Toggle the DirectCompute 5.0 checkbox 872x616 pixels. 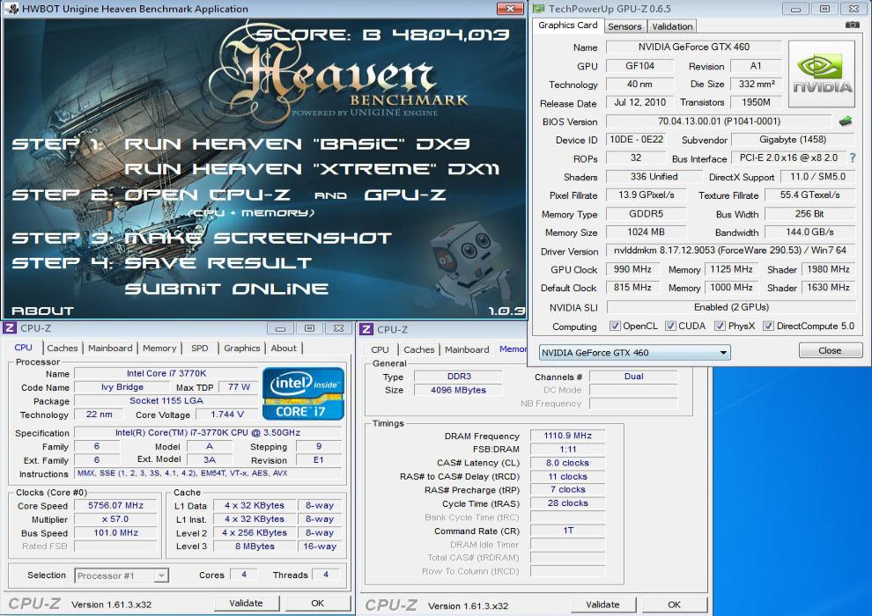(x=768, y=326)
